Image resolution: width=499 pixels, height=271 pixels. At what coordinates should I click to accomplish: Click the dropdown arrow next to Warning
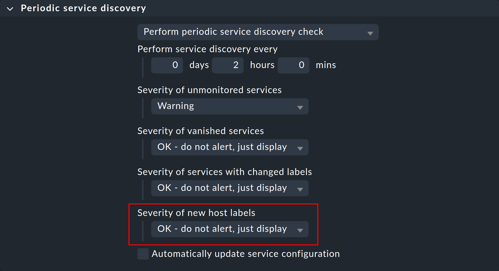[300, 106]
